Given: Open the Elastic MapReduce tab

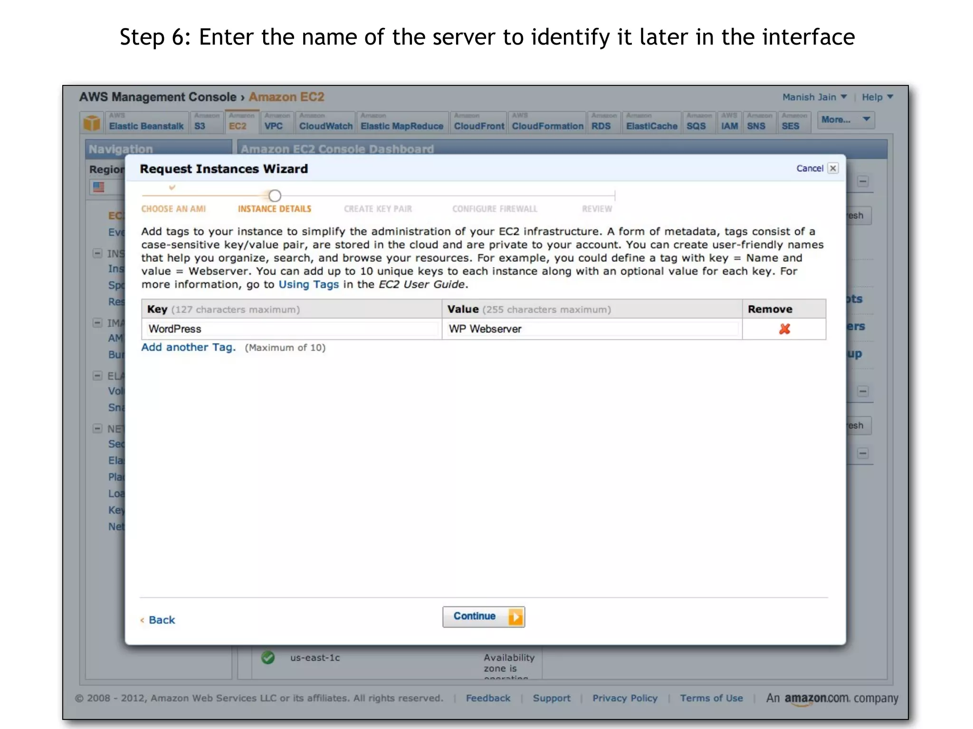Looking at the screenshot, I should (402, 122).
